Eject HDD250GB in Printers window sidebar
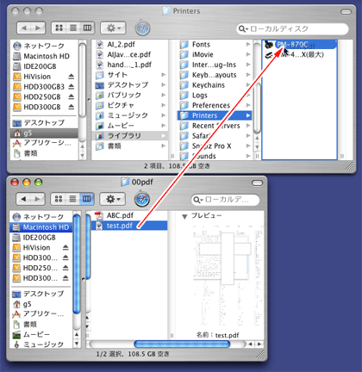 (x=72, y=96)
